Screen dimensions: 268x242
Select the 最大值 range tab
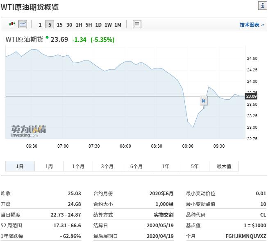coord(224,166)
